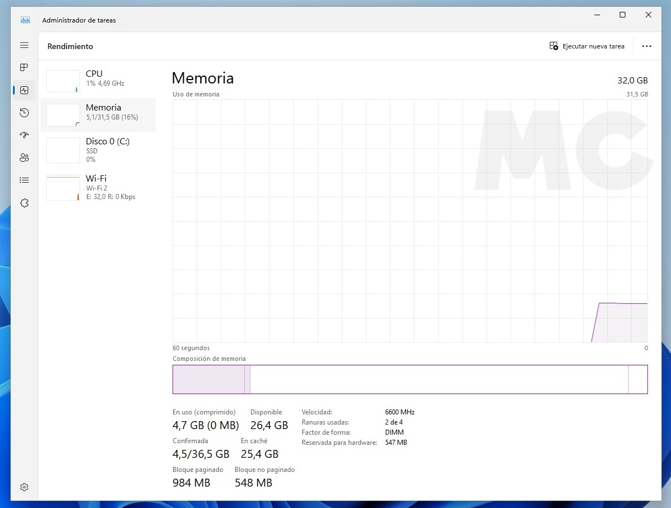Click the memory usage graph area
This screenshot has width=671, height=508.
tap(410, 221)
